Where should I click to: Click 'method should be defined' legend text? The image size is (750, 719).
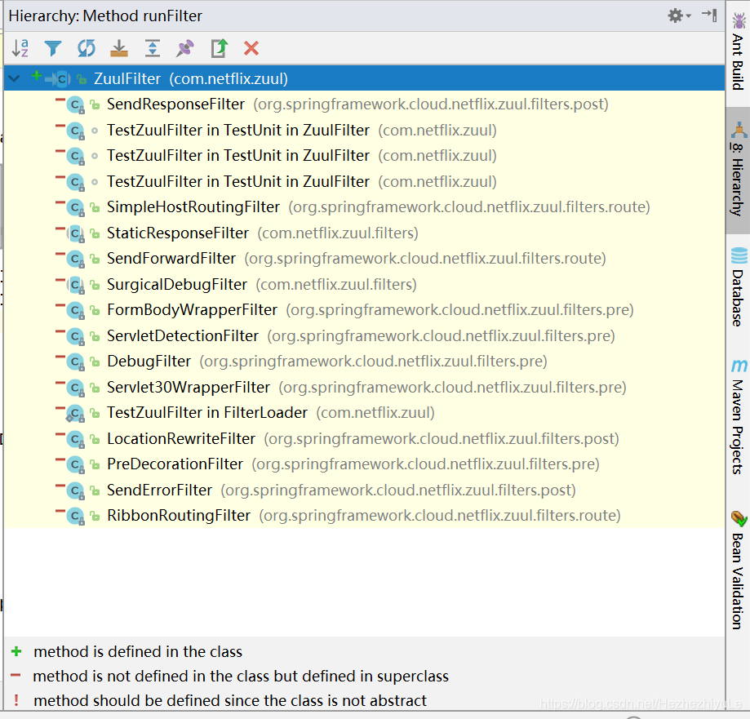229,700
